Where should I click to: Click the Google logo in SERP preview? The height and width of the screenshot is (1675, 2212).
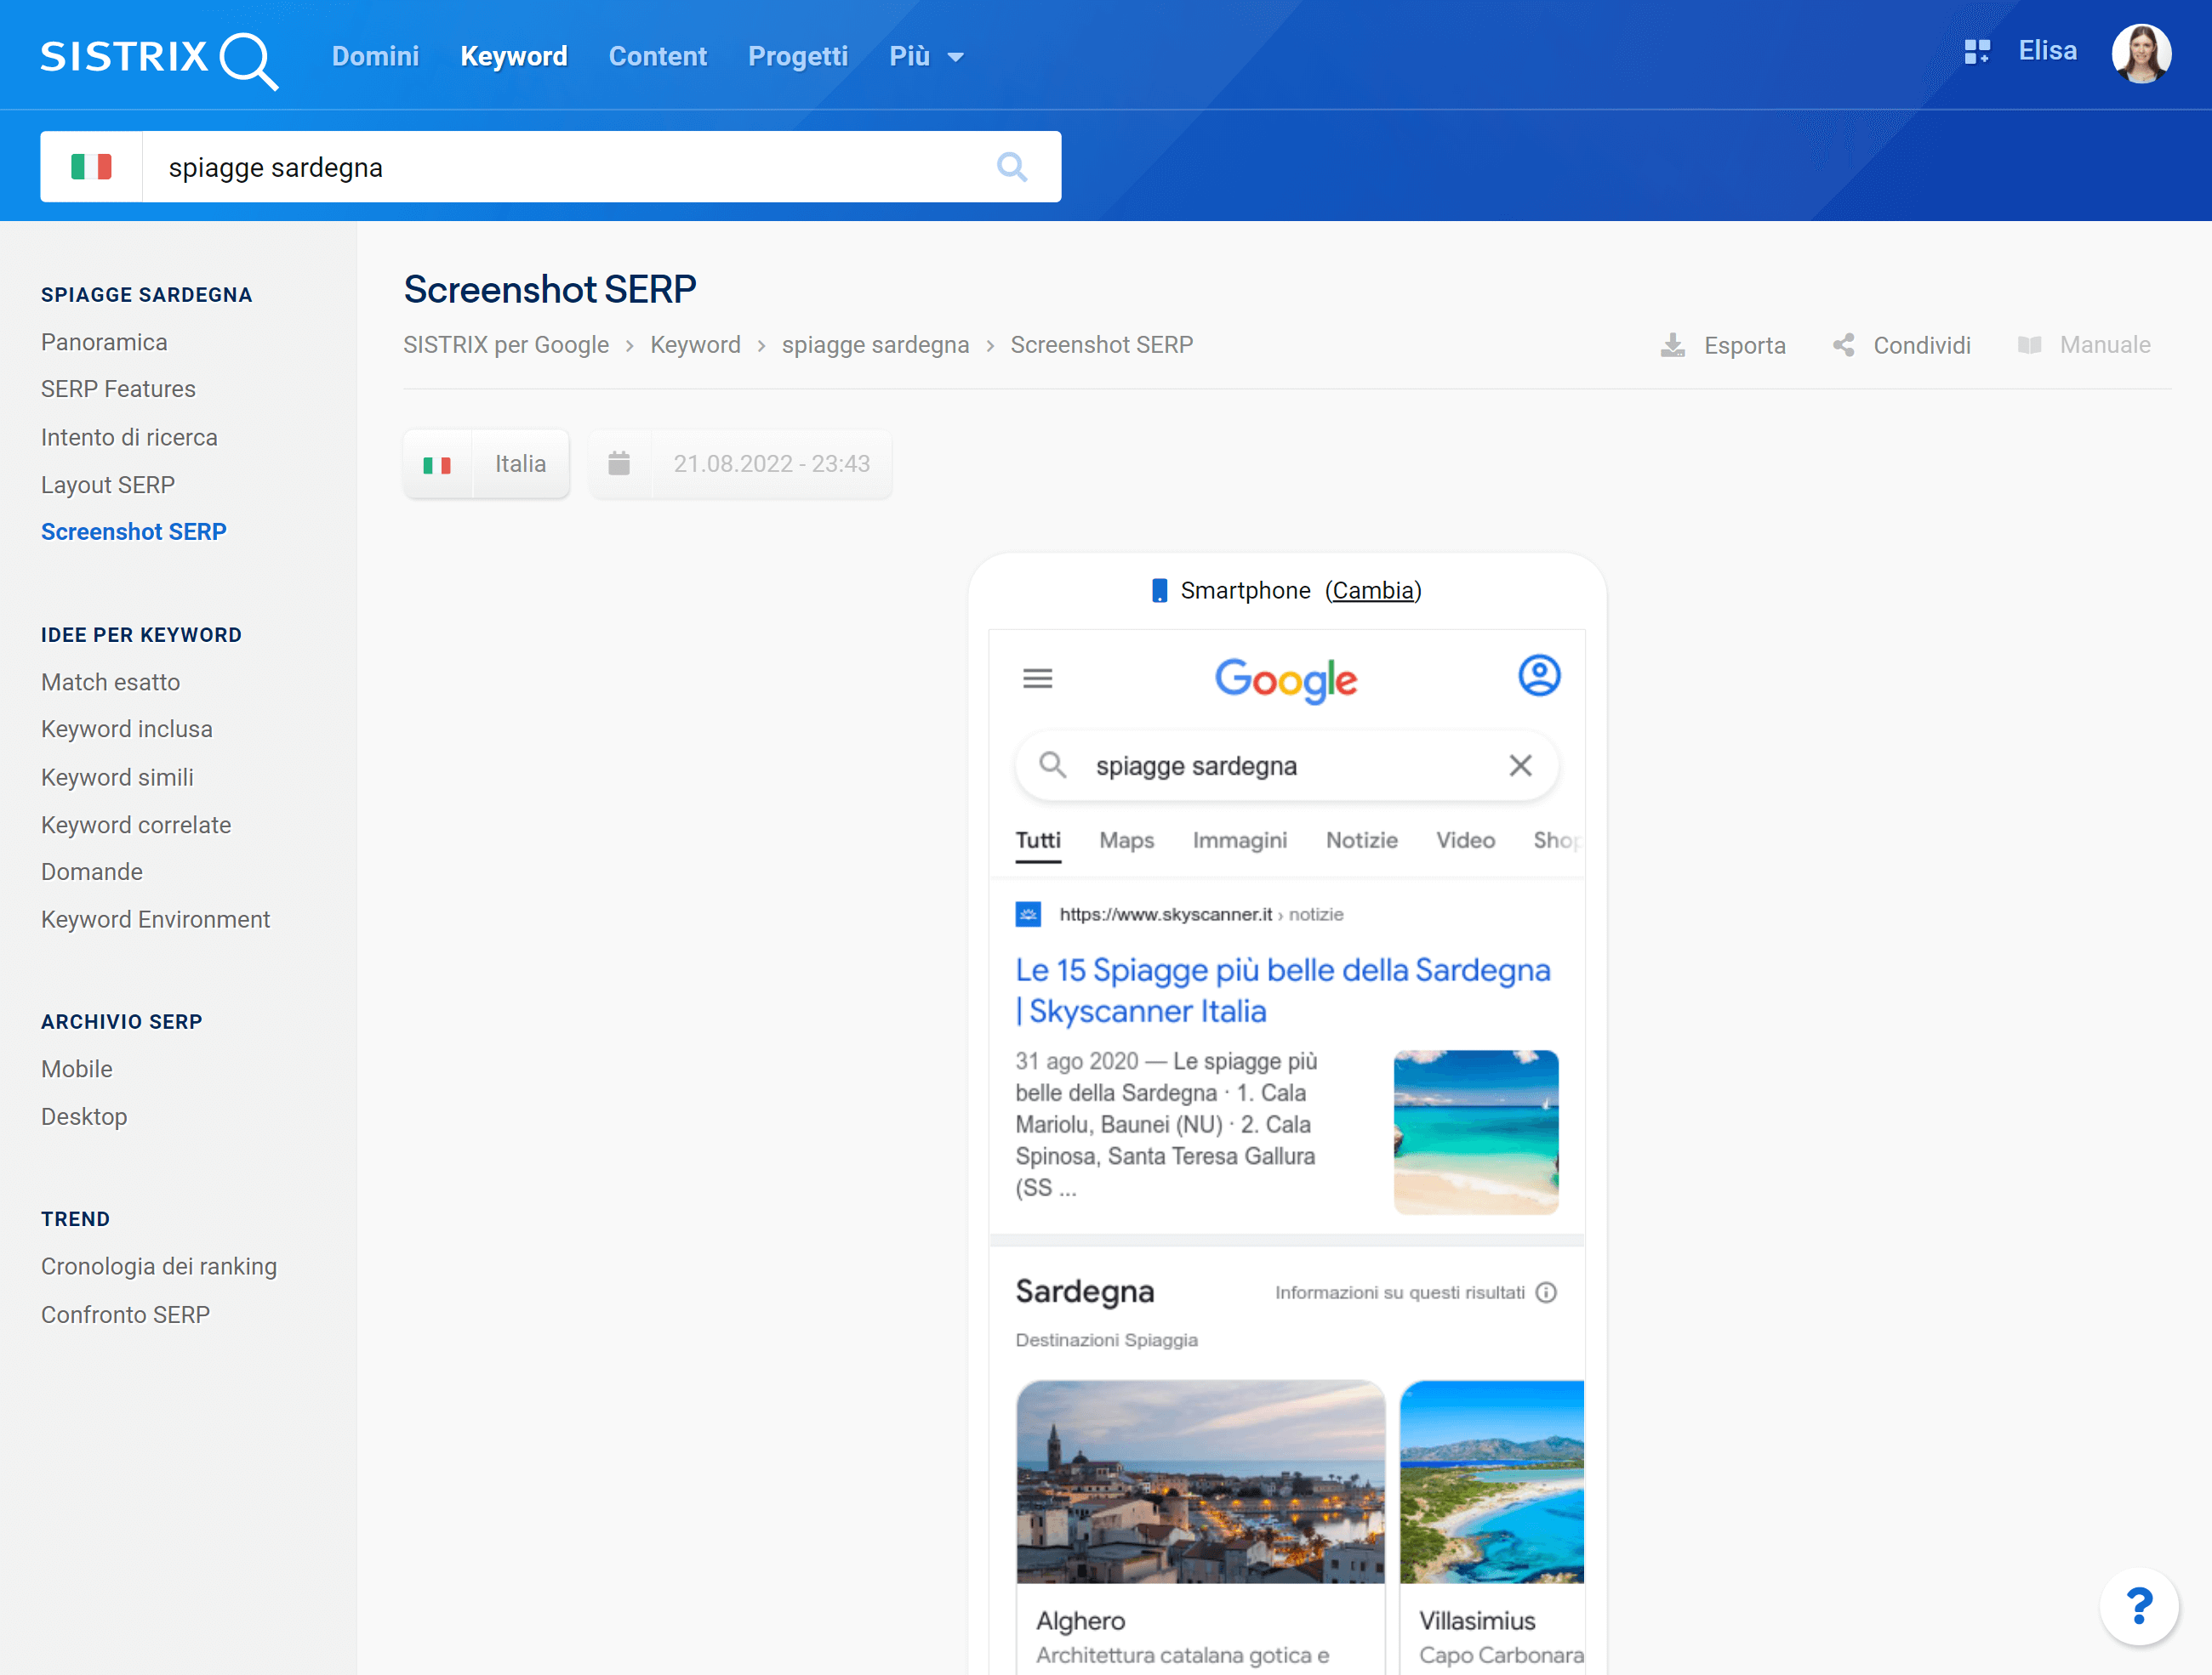click(1286, 680)
